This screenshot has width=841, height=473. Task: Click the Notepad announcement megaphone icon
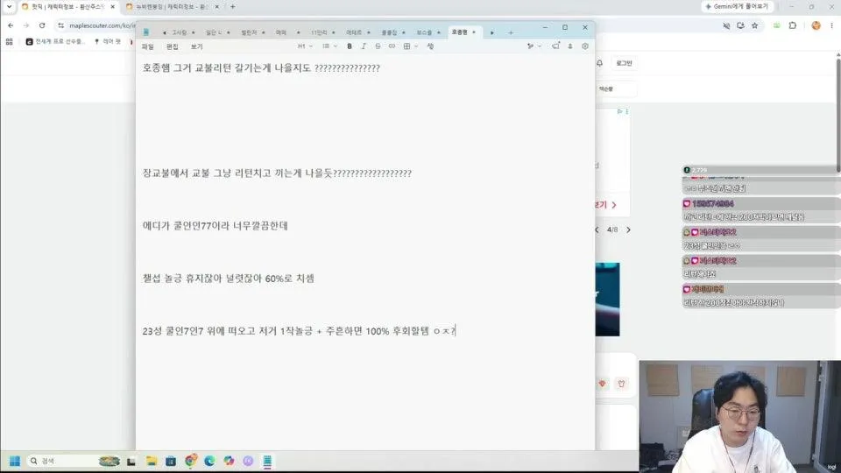555,46
